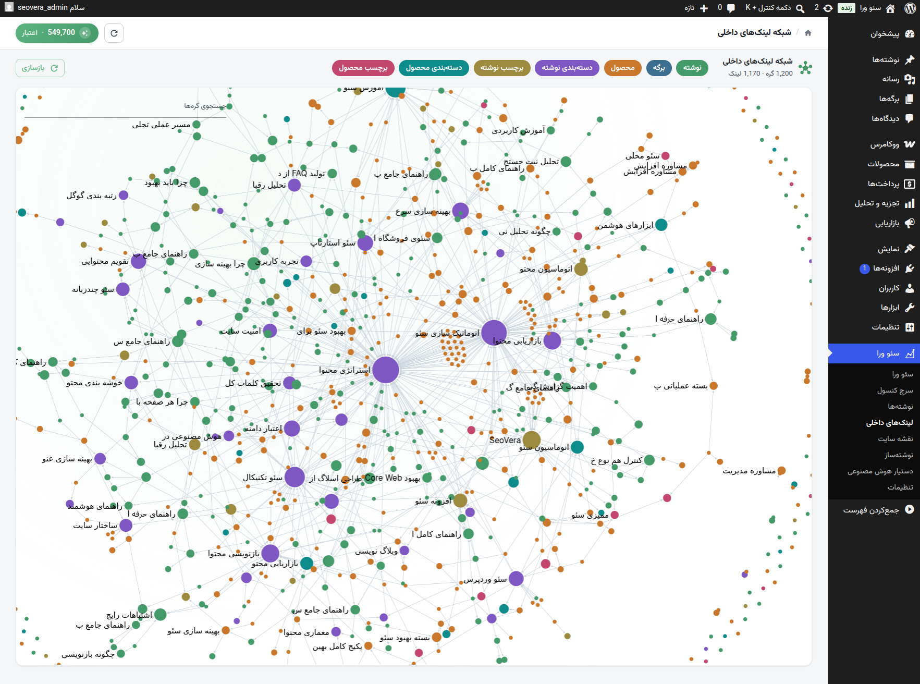Click the 549,700 اعتبار credit button

57,33
